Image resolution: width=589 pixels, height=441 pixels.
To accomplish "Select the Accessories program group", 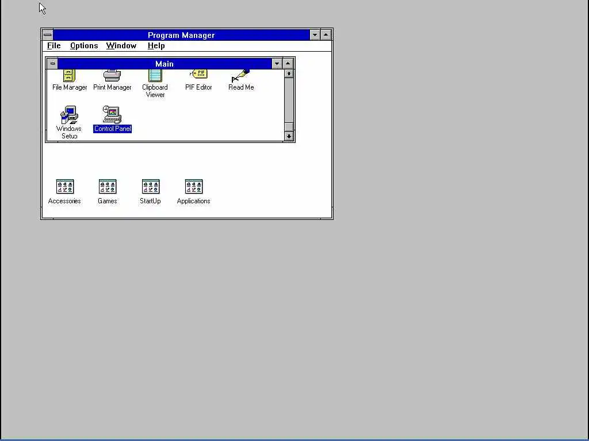I will [x=64, y=192].
